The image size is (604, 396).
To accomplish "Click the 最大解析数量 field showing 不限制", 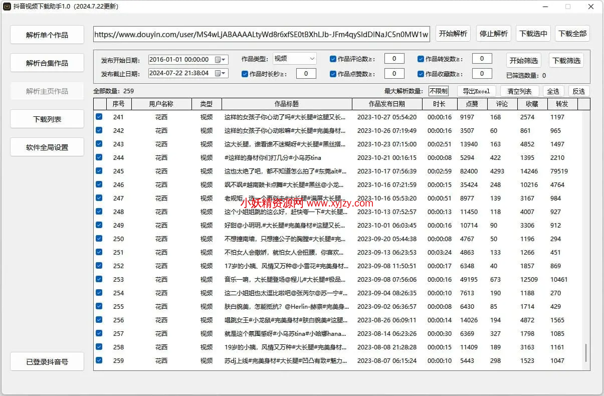I will tap(439, 91).
